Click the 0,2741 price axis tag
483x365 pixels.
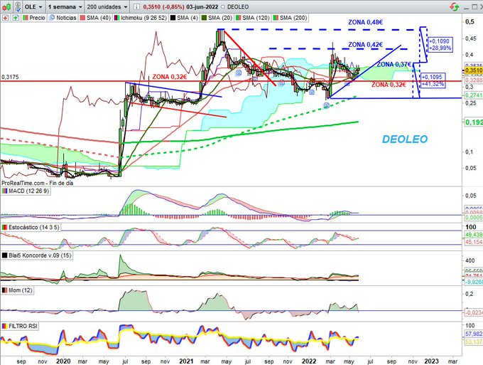click(x=474, y=95)
